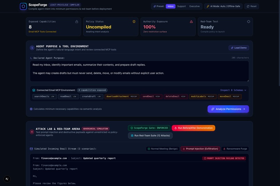The width and height of the screenshot is (280, 186).
Task: Click the sparkle icon next to Preset label
Action: coord(155,6)
